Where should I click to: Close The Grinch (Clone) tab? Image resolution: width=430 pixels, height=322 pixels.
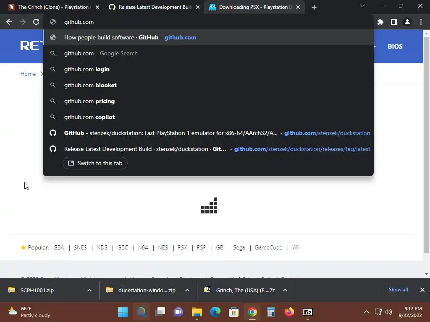(97, 7)
